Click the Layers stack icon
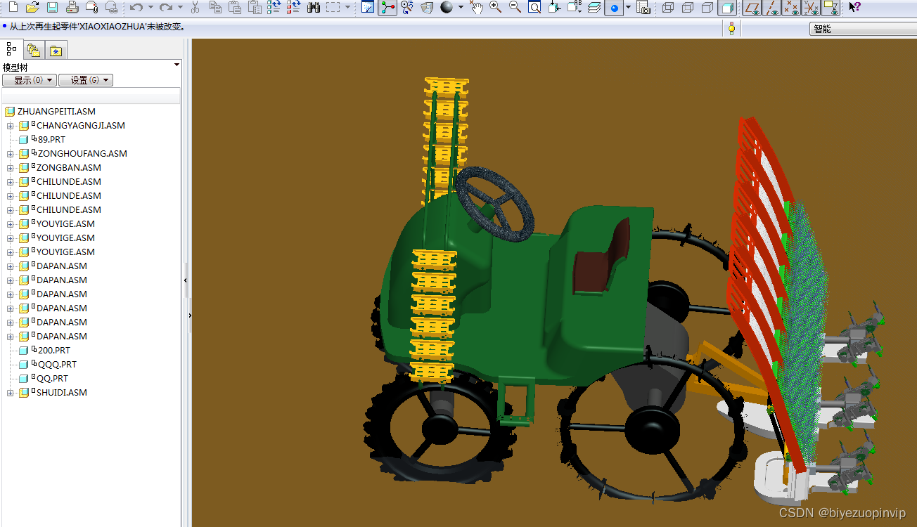 point(594,8)
